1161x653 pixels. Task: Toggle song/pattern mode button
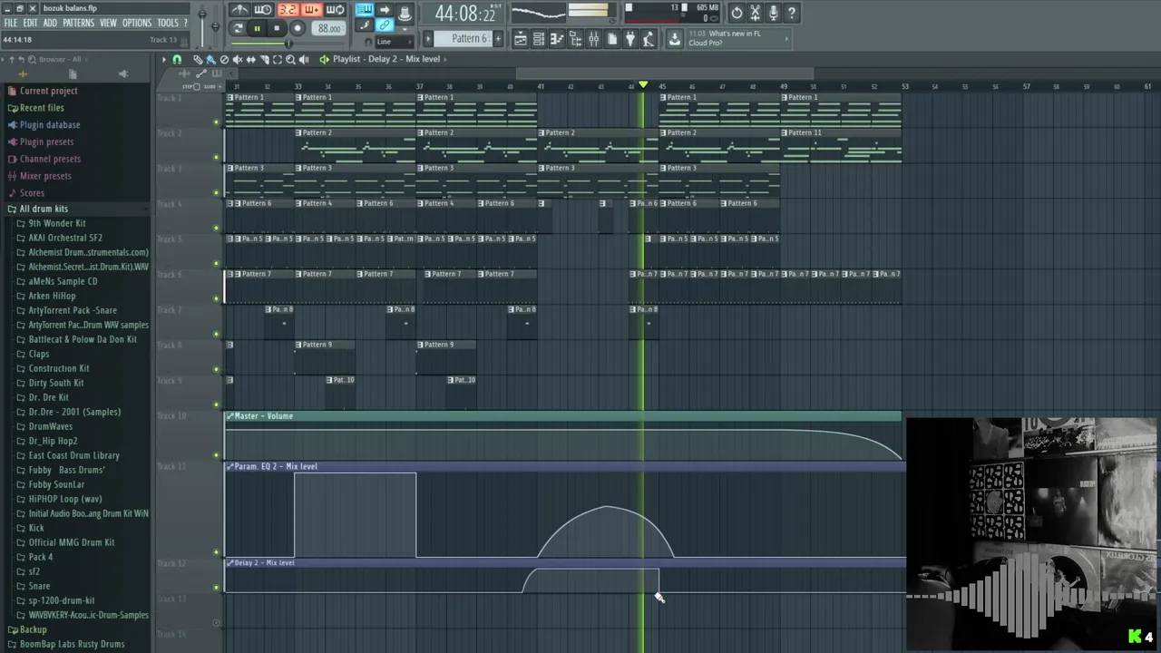[x=238, y=28]
